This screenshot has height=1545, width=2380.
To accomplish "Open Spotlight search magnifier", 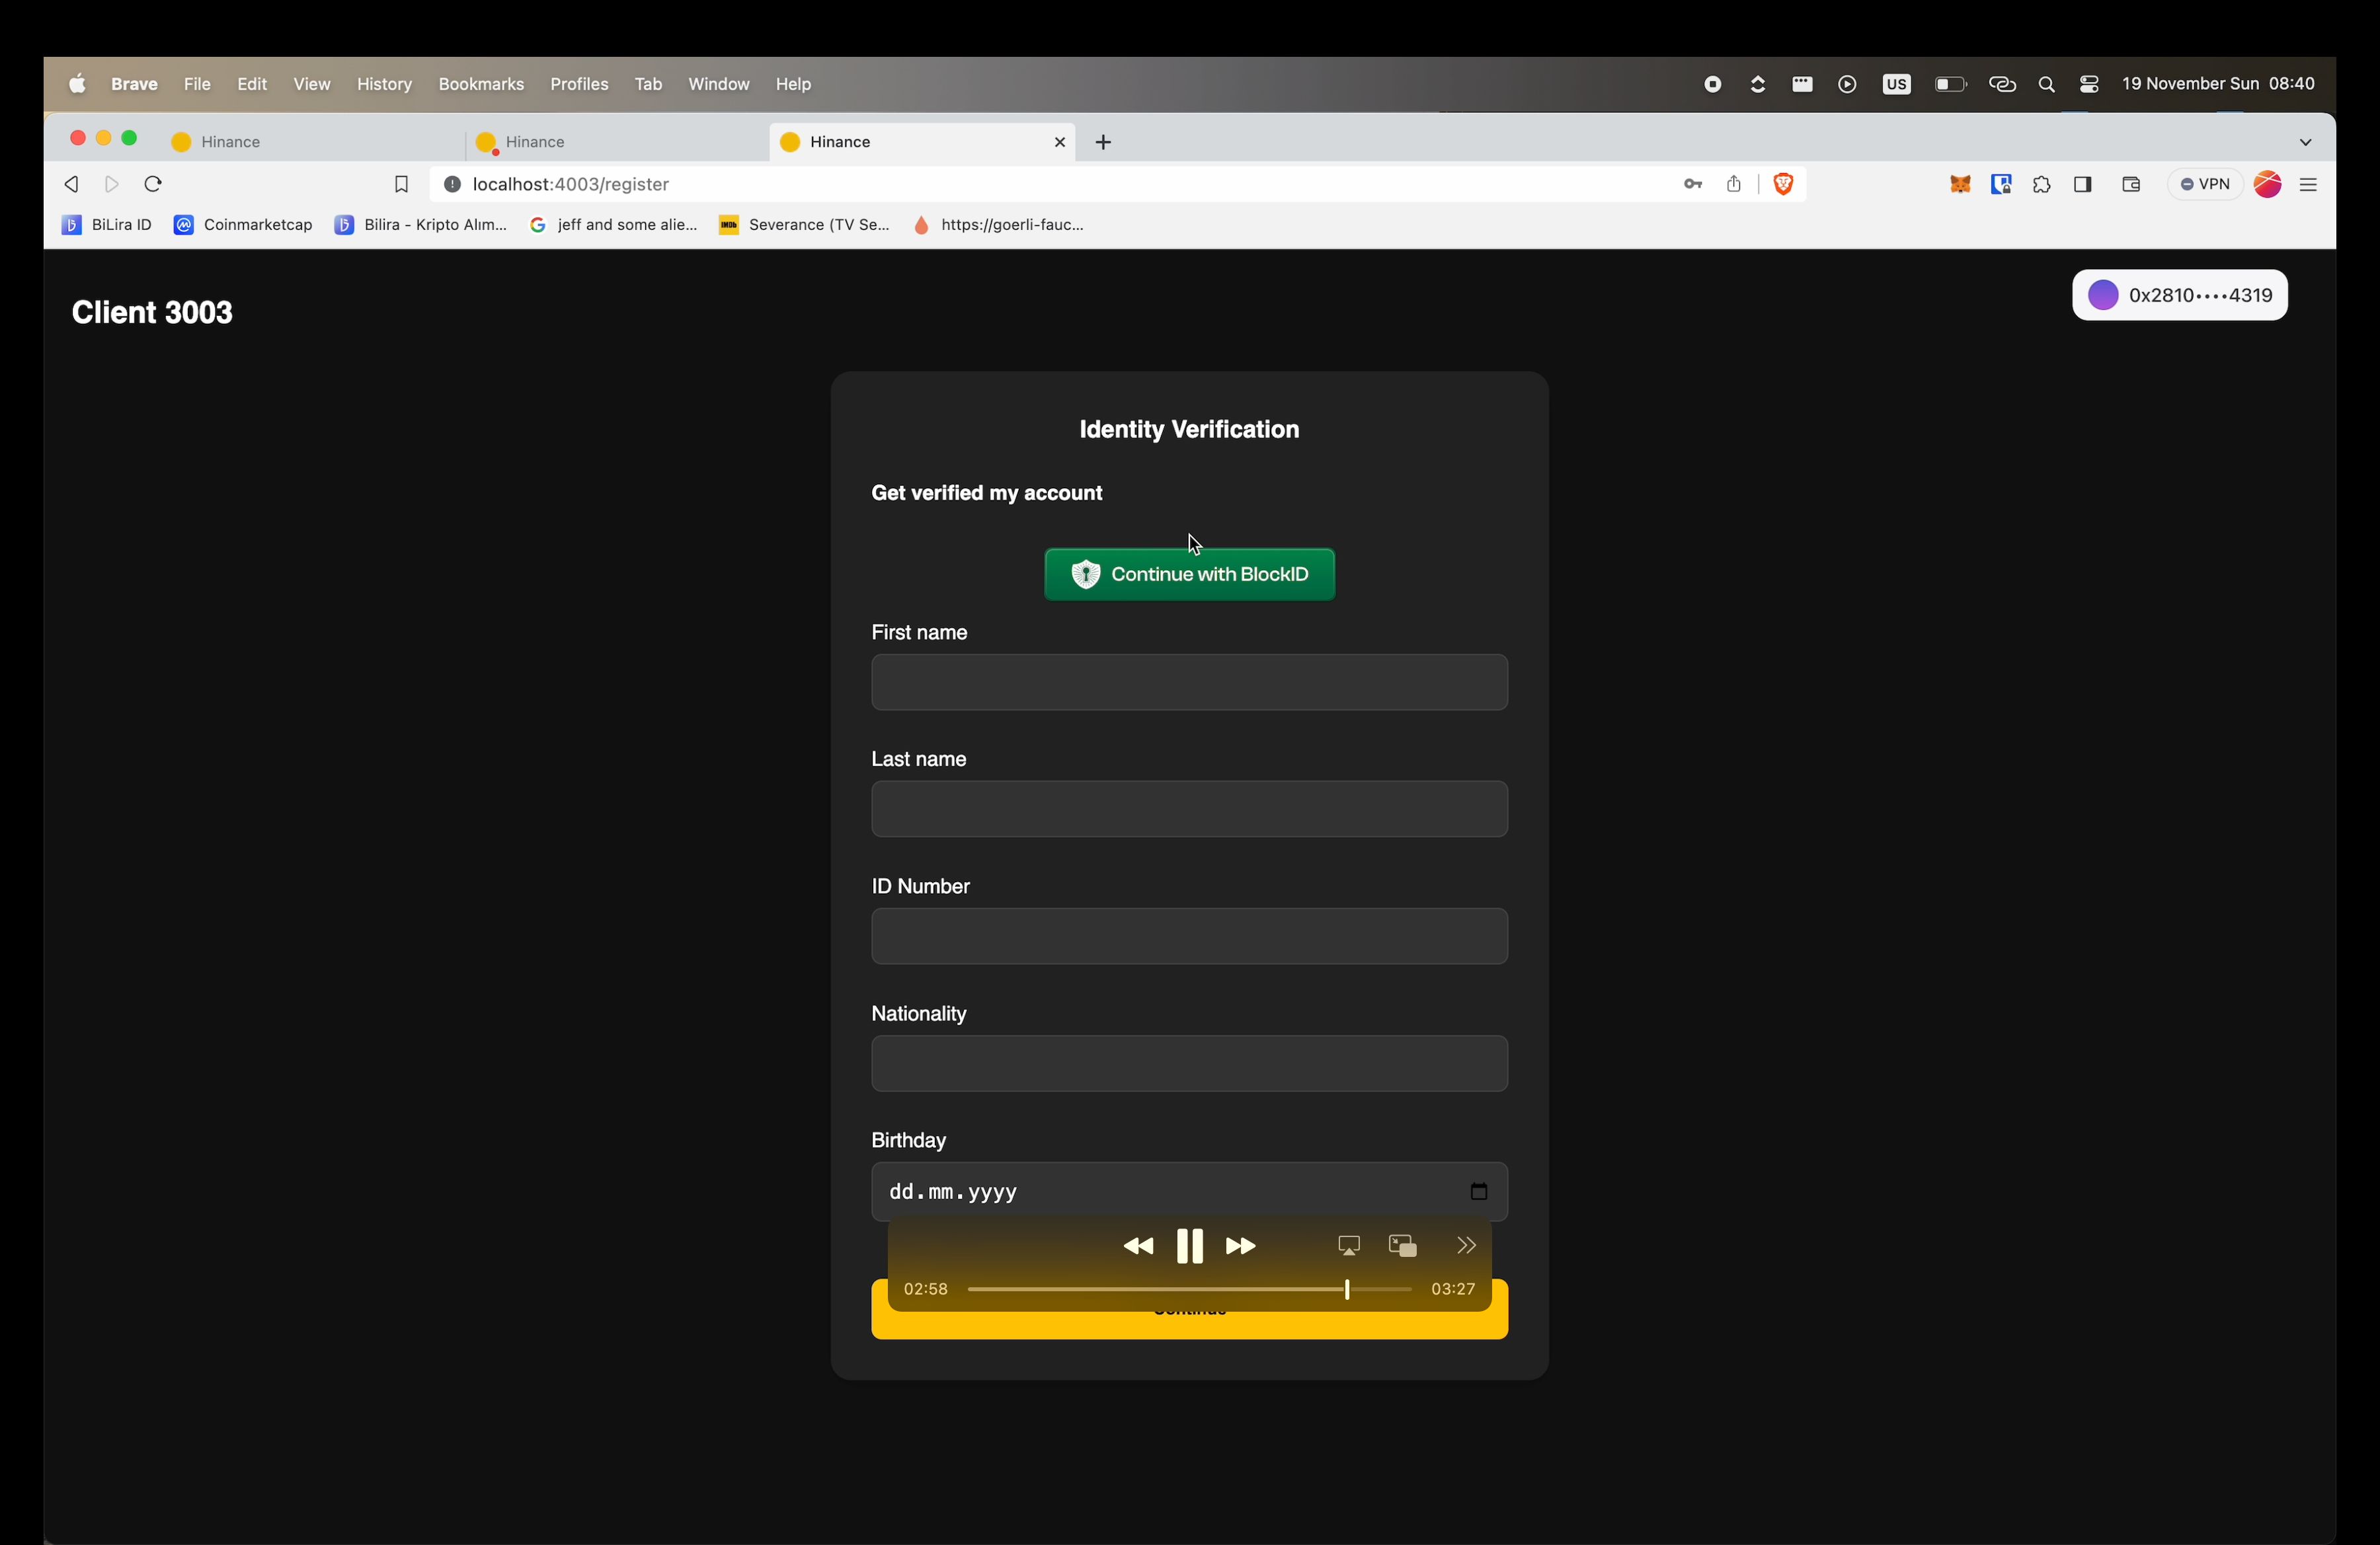I will point(2047,85).
